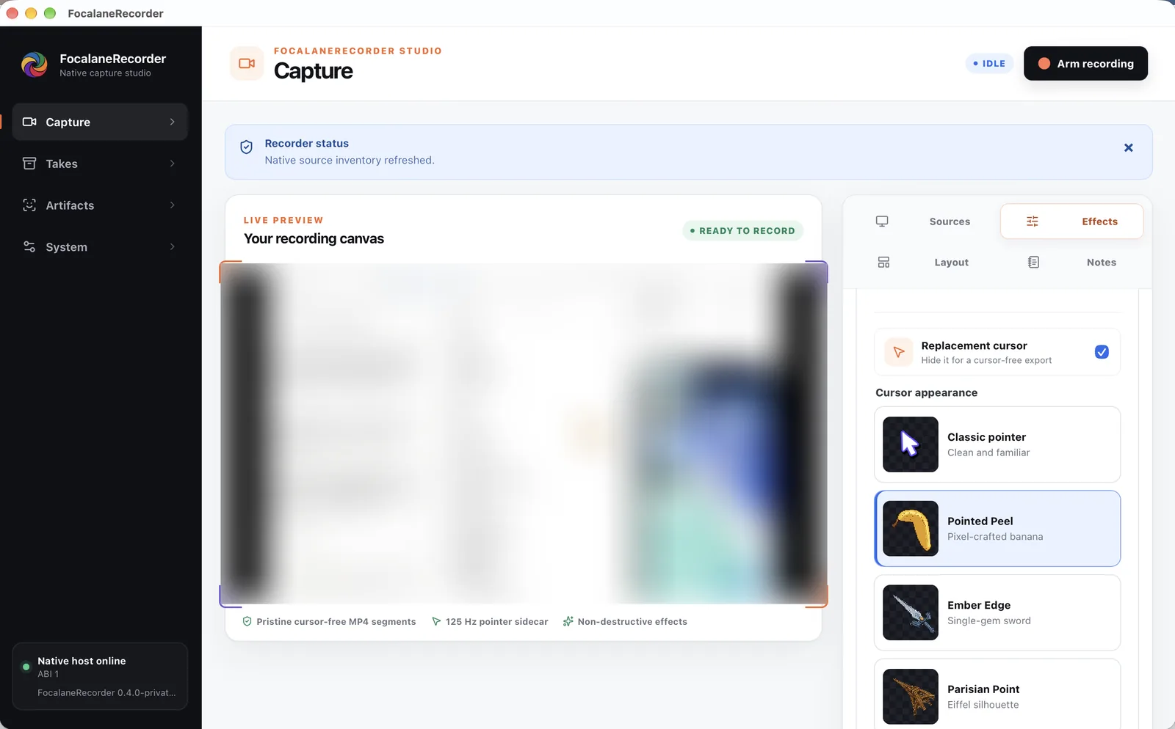Switch to the Sources tab
The width and height of the screenshot is (1175, 729).
click(922, 221)
